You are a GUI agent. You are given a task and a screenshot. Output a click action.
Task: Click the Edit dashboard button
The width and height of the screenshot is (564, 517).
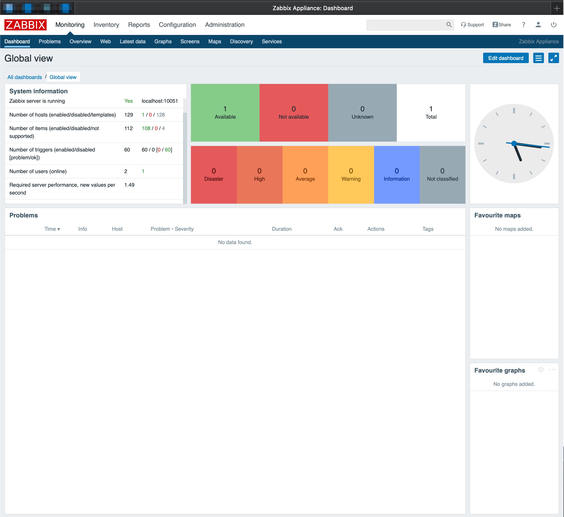pyautogui.click(x=506, y=58)
